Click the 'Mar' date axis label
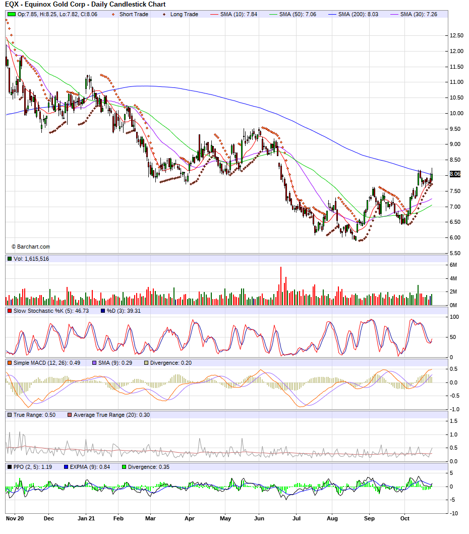Viewport: 469px width, 534px height. 150,519
